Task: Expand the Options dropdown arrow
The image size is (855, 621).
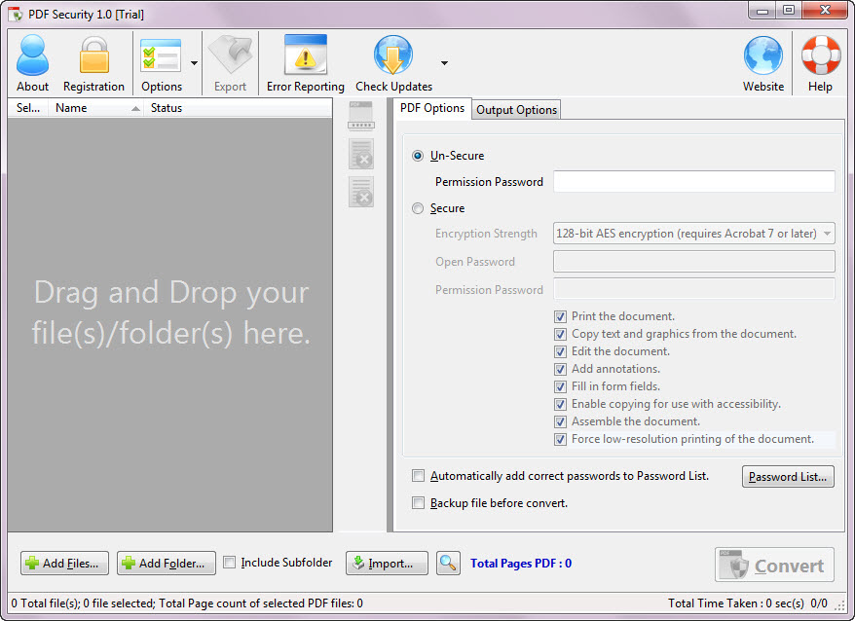Action: point(194,63)
